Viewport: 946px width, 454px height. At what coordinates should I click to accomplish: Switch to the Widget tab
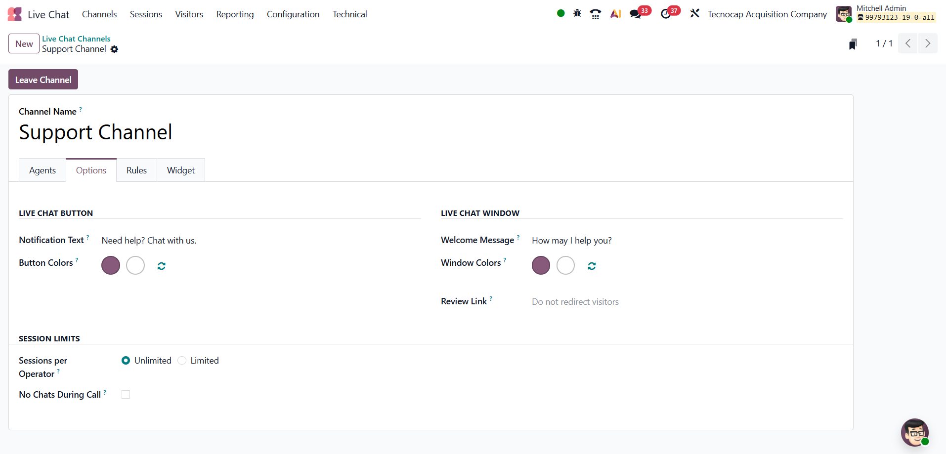pos(180,170)
